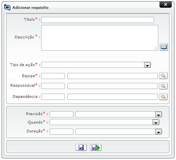Viewport: 176px width, 160px height.
Task: Click the Dependência lookup magnifier icon
Action: (163, 97)
